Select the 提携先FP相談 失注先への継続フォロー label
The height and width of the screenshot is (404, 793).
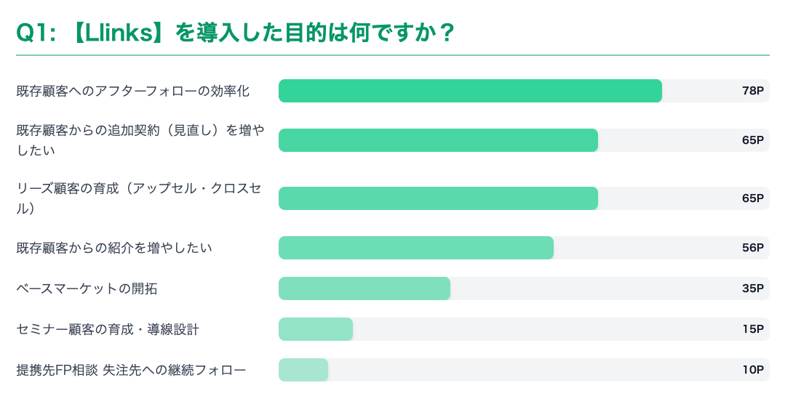tap(131, 370)
